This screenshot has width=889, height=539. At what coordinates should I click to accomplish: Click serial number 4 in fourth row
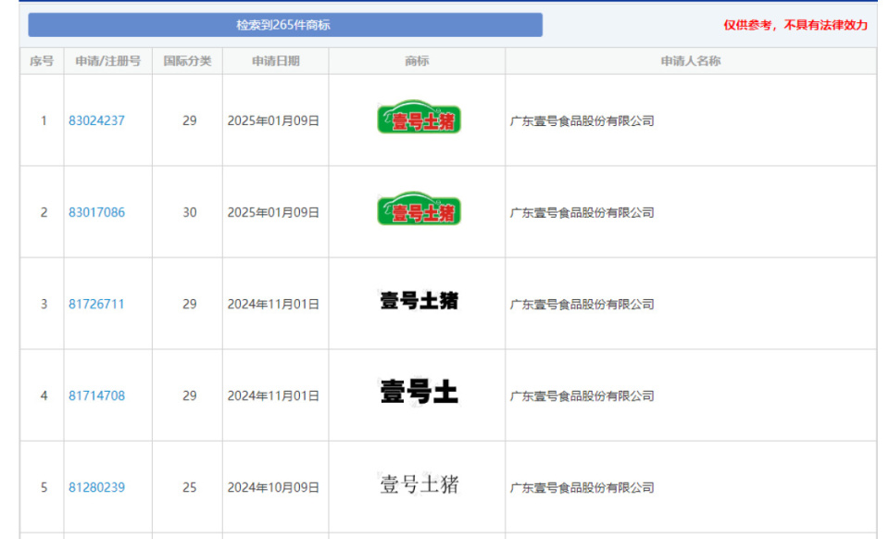click(x=44, y=396)
